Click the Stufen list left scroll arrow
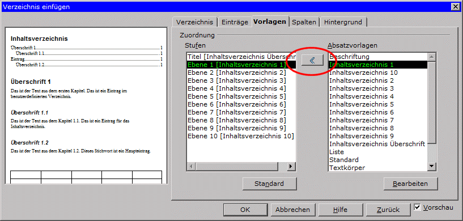463x221 pixels. pyautogui.click(x=191, y=167)
